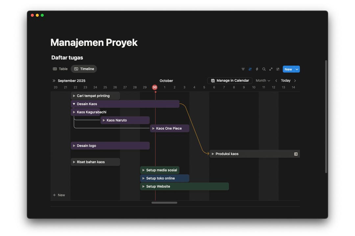Open timeline in full page icon
This screenshot has height=236, width=355.
(x=271, y=69)
